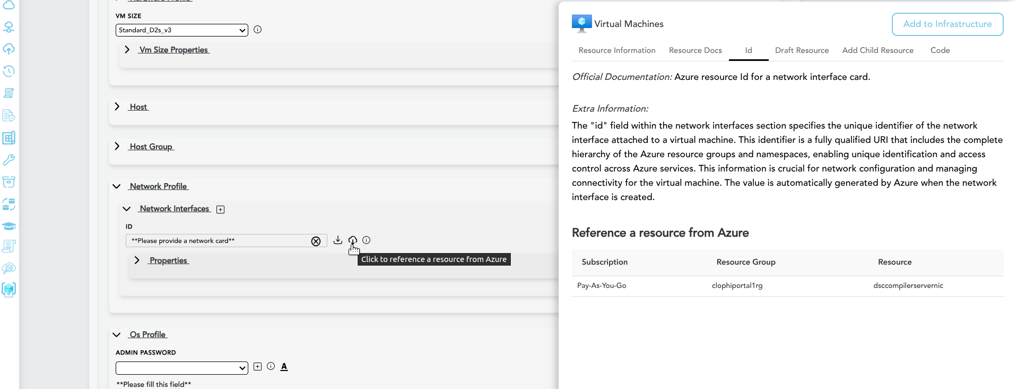The width and height of the screenshot is (1017, 389).
Task: Open the Admin Password dropdown
Action: click(x=182, y=368)
